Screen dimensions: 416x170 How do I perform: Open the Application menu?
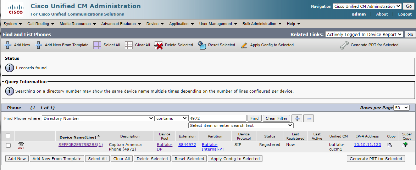point(182,24)
